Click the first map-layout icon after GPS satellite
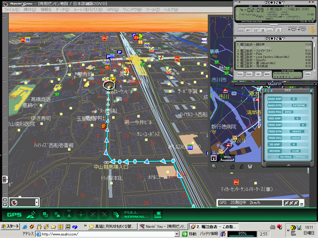318x238 pixels. 45,215
